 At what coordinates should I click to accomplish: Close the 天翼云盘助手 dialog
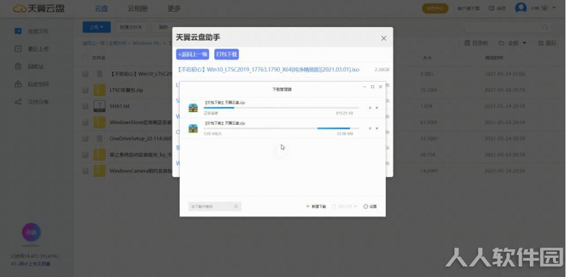[x=384, y=38]
